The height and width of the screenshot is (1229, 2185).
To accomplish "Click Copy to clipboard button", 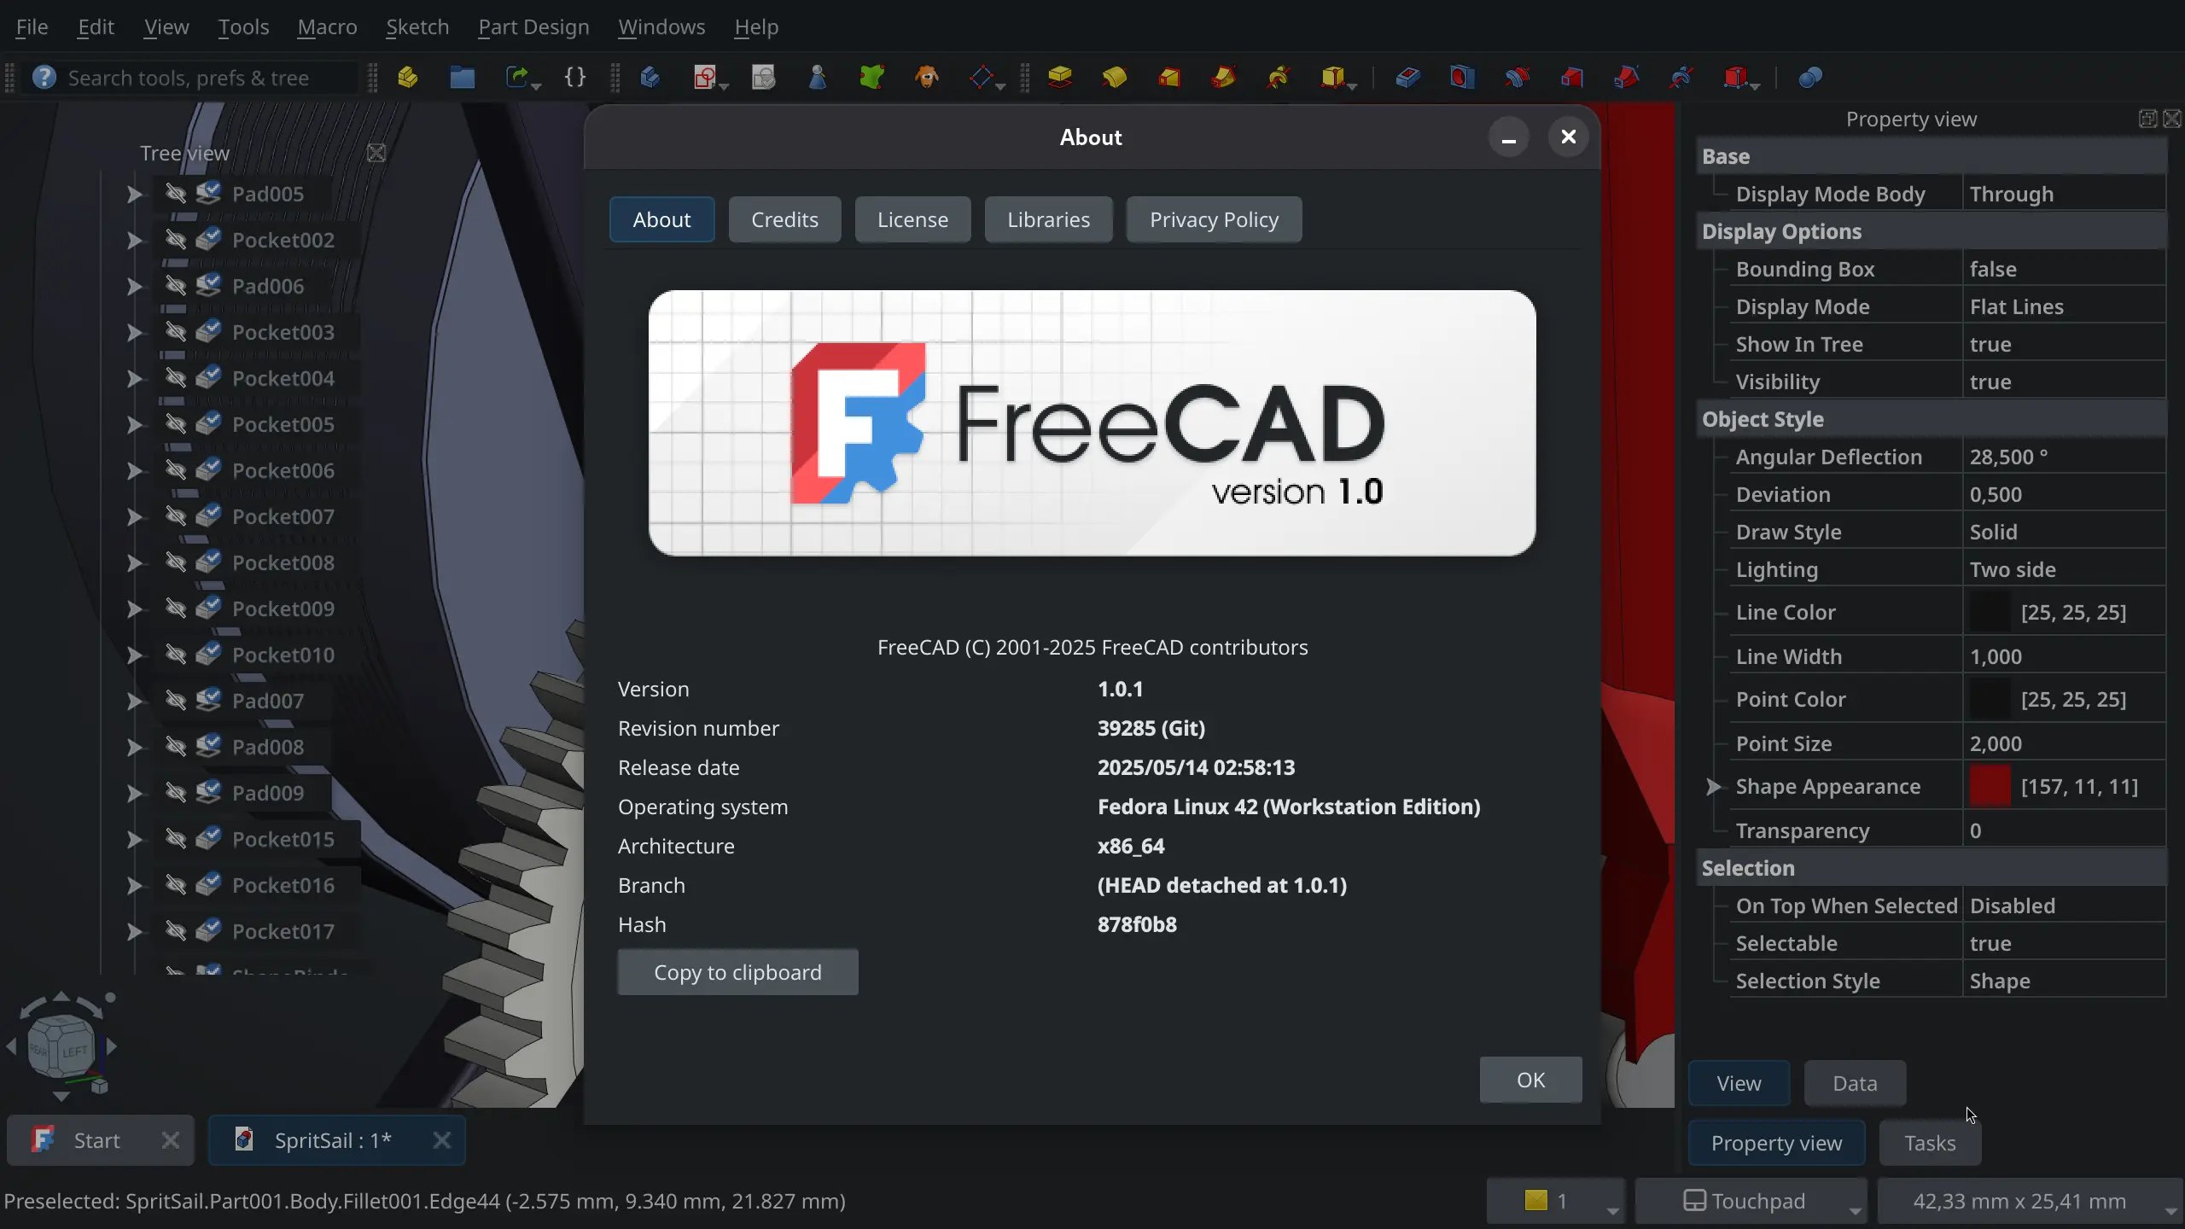I will [x=737, y=972].
